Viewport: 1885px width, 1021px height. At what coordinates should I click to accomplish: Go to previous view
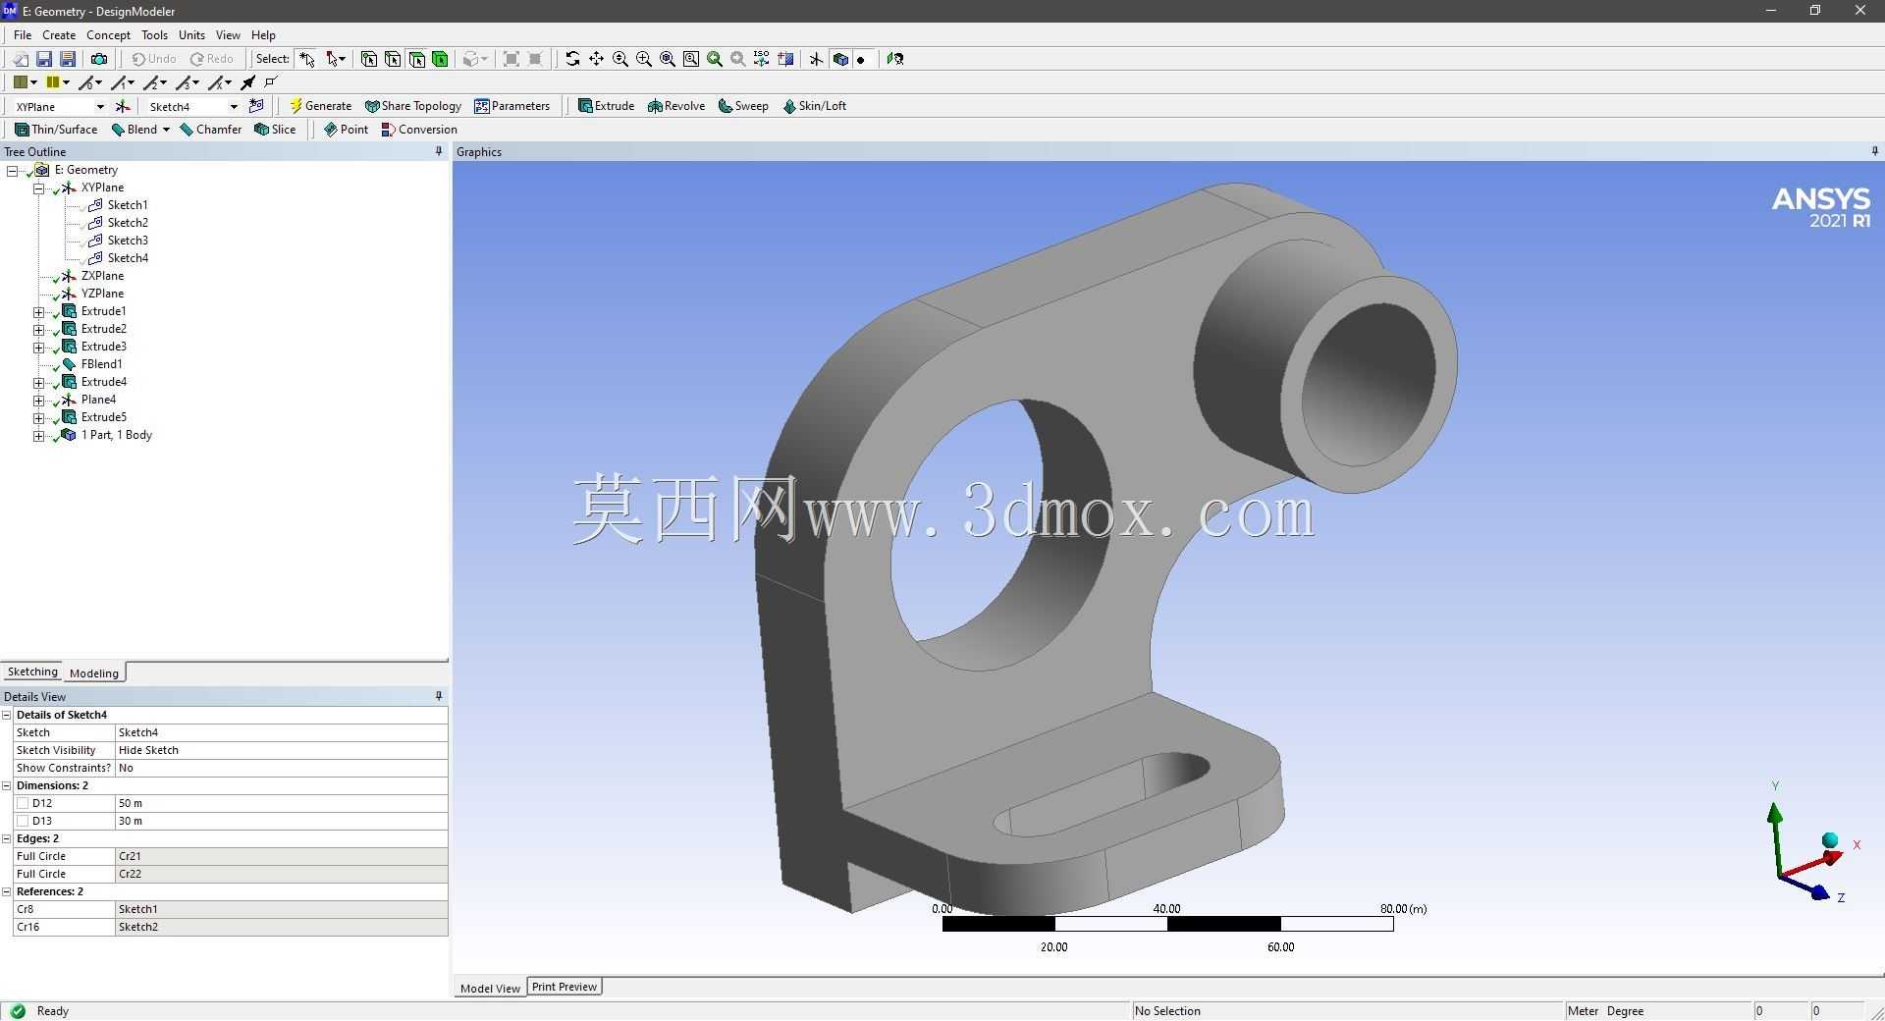pos(715,59)
